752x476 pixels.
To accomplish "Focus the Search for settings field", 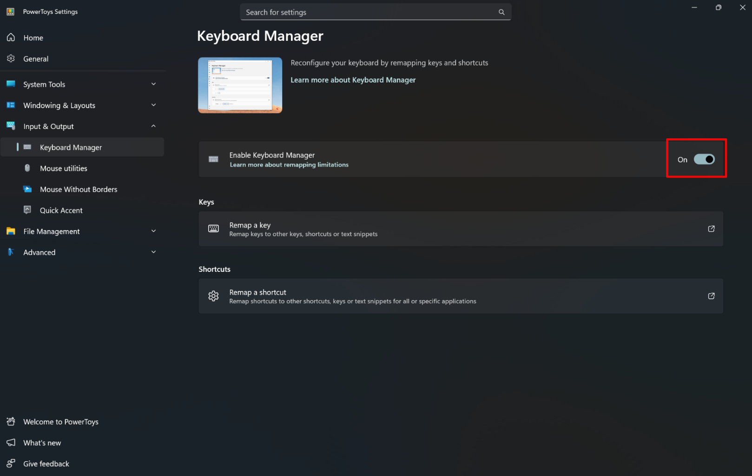I will pos(367,12).
